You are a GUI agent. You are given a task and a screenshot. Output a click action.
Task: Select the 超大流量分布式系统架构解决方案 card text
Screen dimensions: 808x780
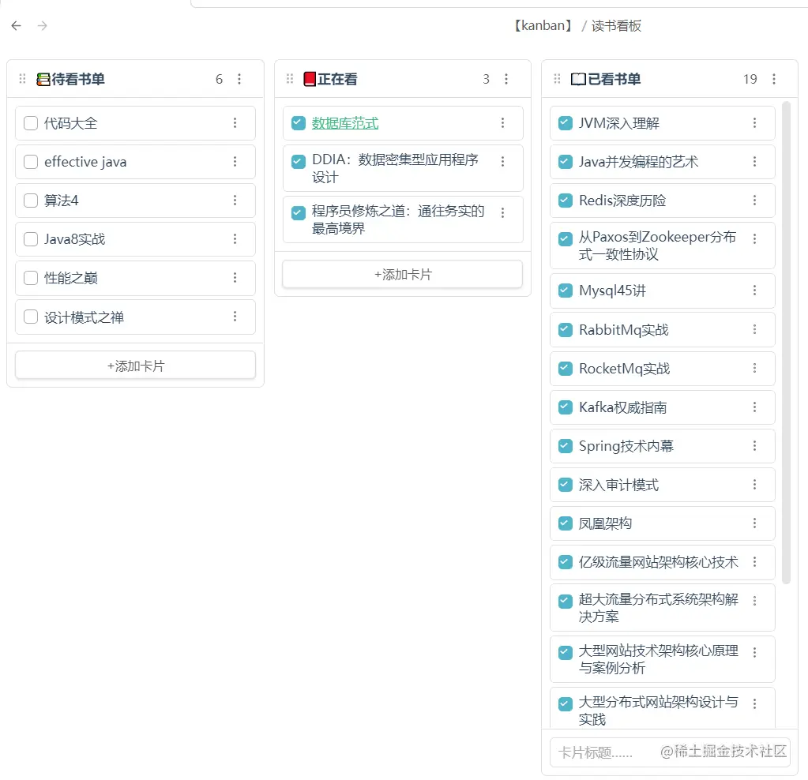point(658,607)
